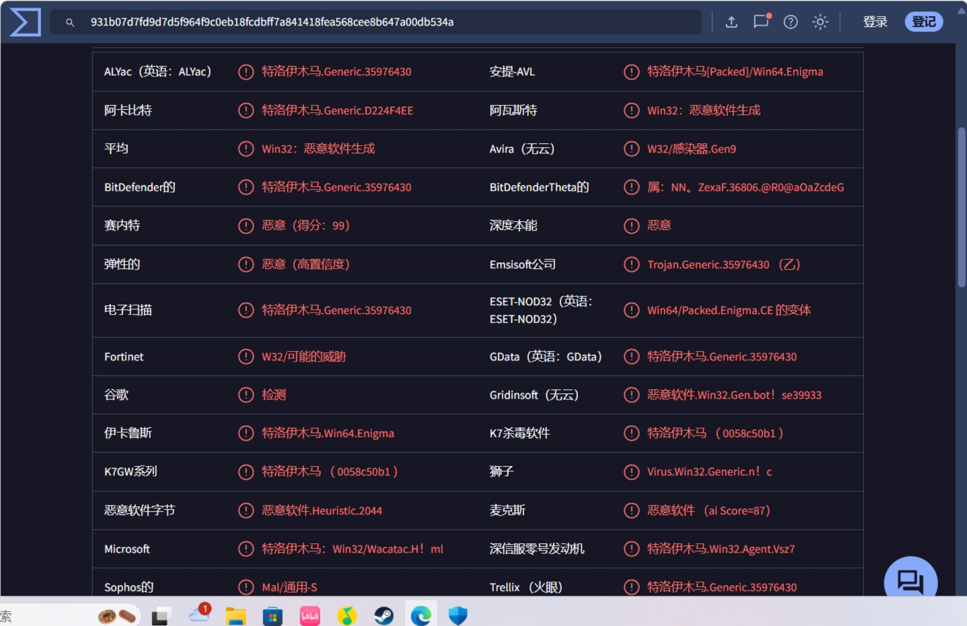Click the search magnifier icon
Image resolution: width=967 pixels, height=626 pixels.
pos(70,22)
